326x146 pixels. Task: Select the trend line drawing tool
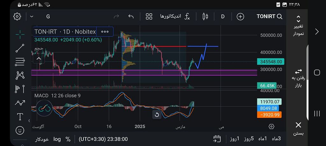pos(20,48)
